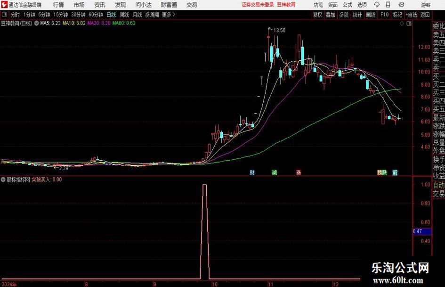
Task: Click the 突破买入: 0.00 indicator value
Action: pyautogui.click(x=47, y=180)
